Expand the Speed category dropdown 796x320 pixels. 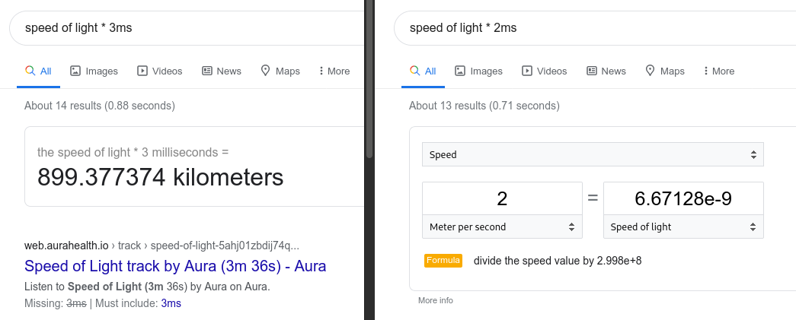click(x=593, y=154)
